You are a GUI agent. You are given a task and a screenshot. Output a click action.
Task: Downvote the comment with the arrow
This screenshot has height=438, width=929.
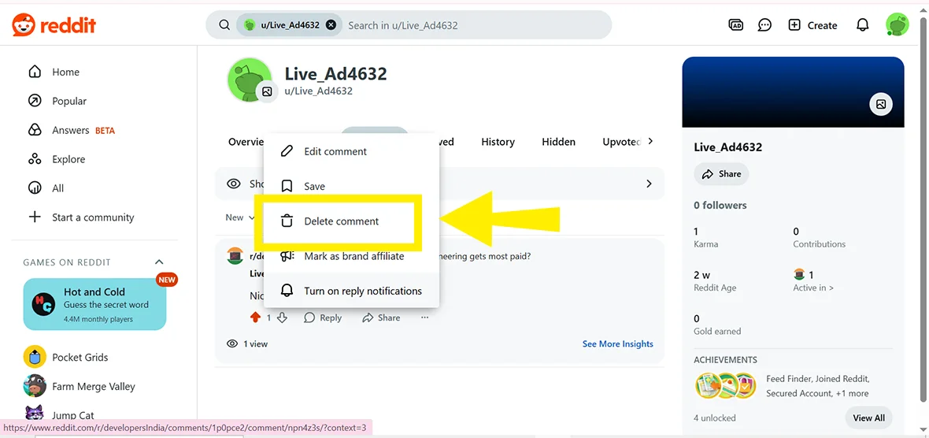tap(282, 317)
